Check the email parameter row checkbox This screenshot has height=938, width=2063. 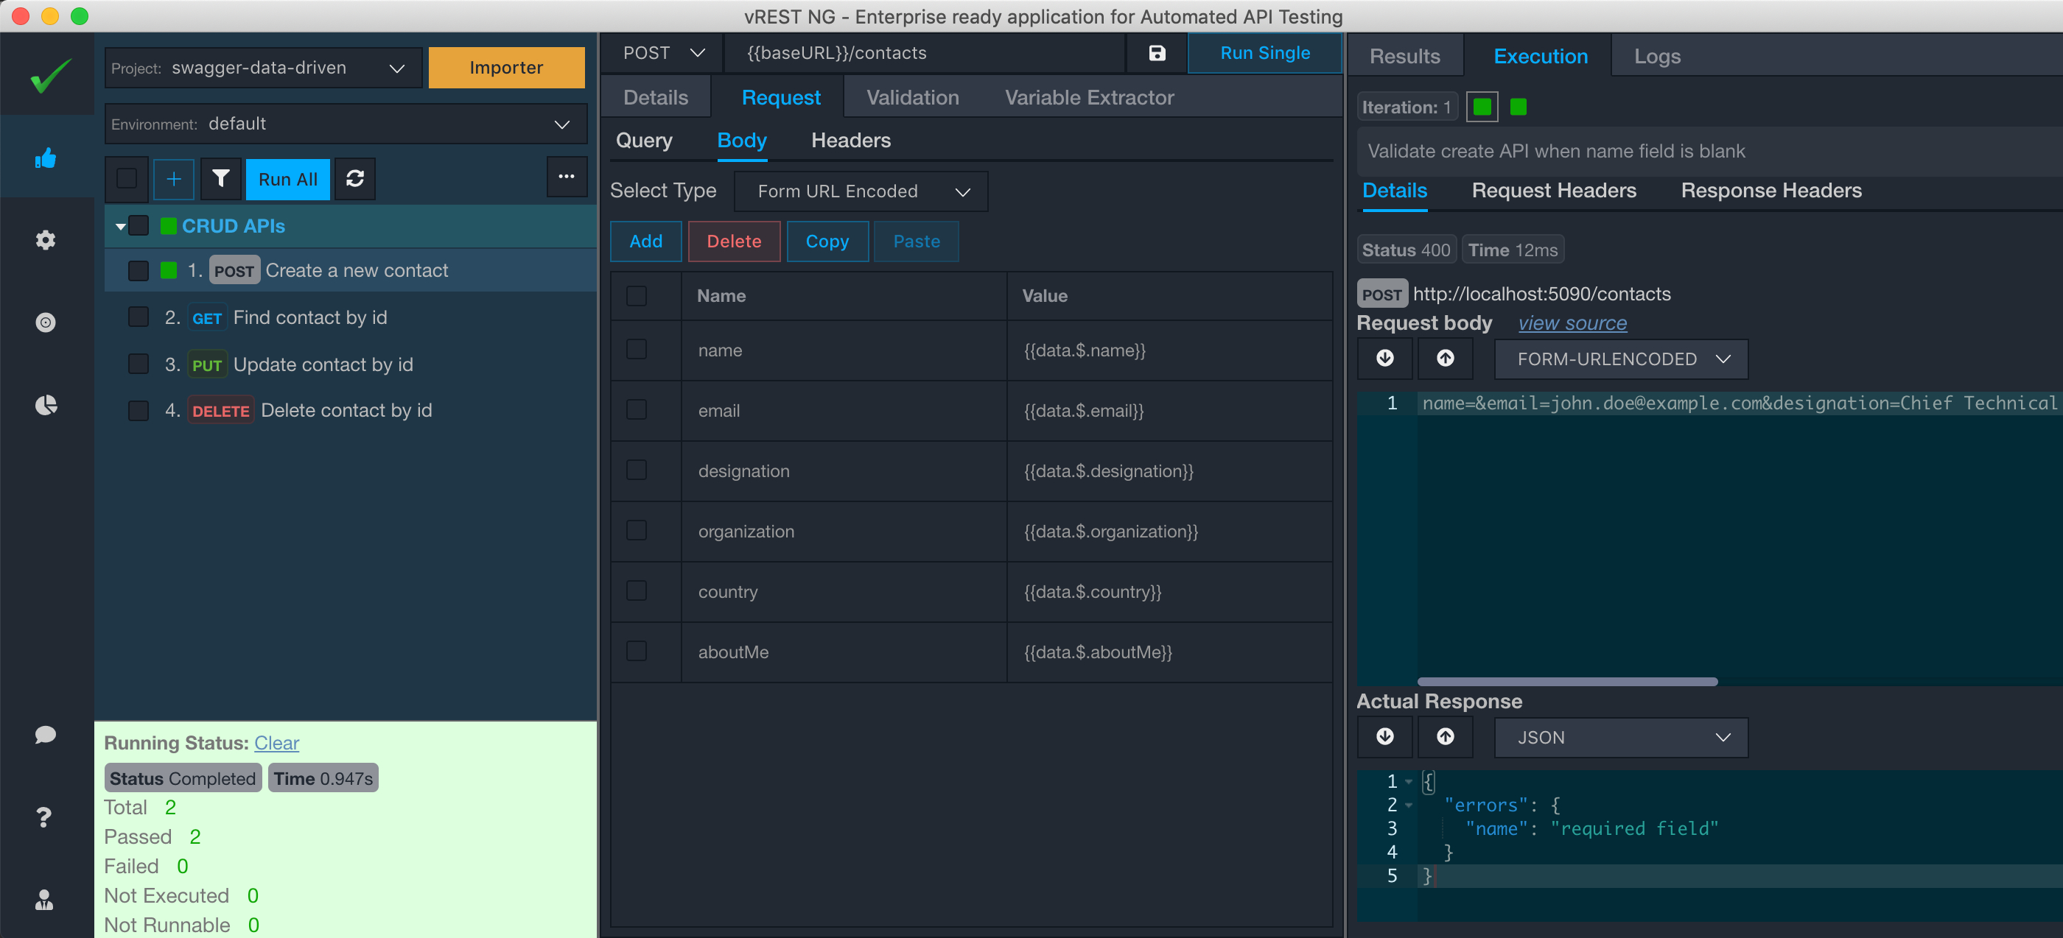click(x=637, y=410)
